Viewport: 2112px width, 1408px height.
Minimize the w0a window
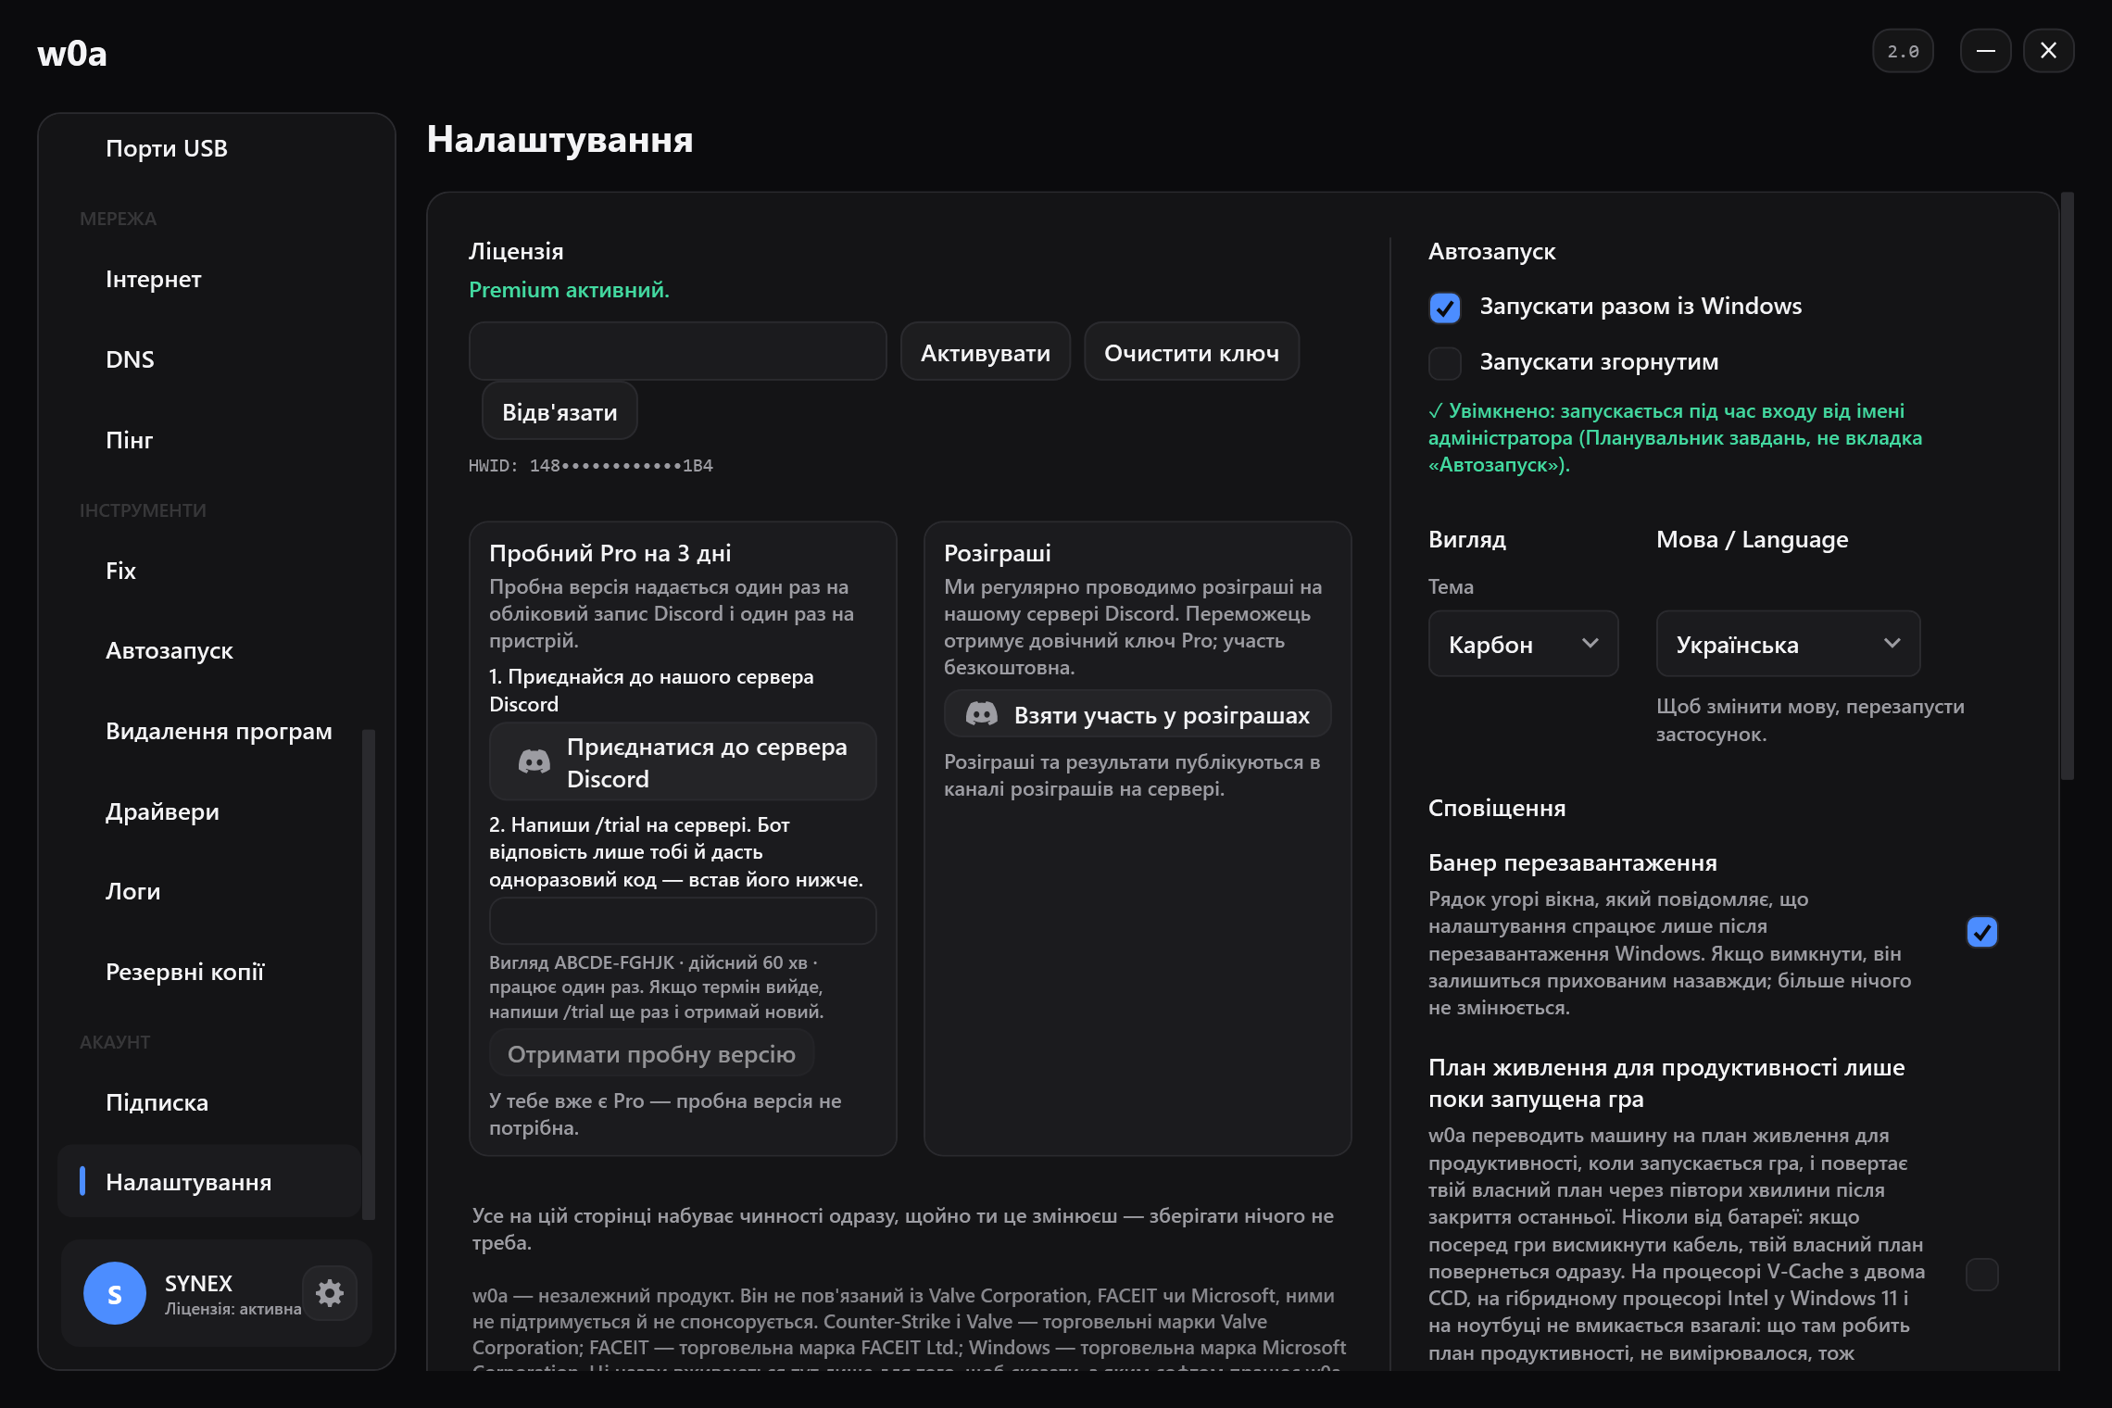click(x=1985, y=51)
